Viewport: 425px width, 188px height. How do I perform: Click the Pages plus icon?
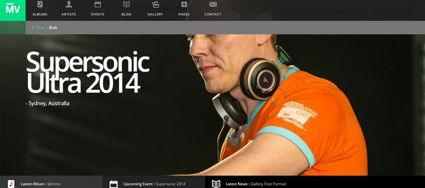(x=184, y=5)
